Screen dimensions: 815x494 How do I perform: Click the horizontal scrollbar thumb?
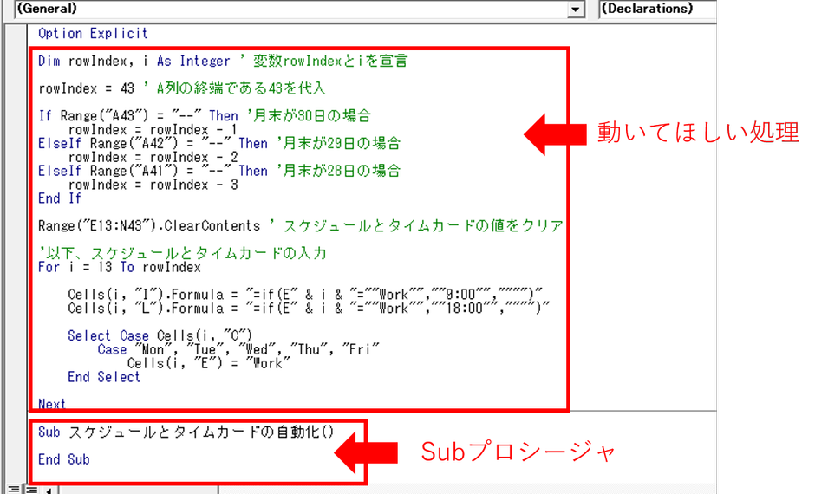click(138, 490)
